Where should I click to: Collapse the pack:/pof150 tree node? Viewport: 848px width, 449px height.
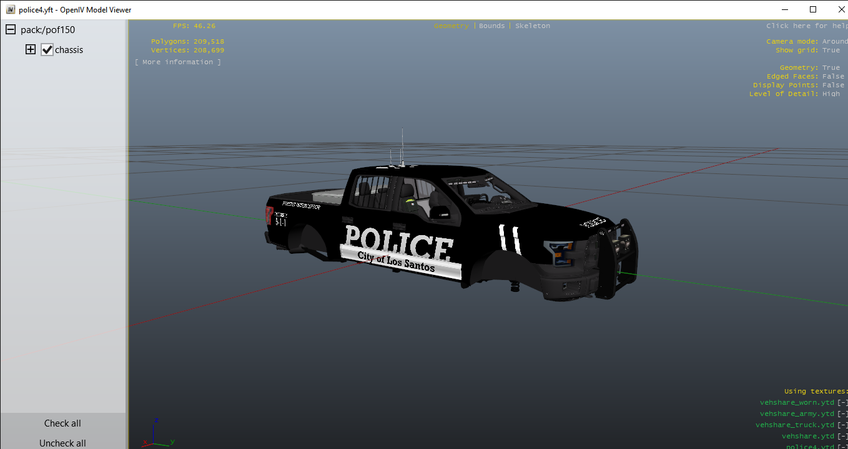[x=11, y=30]
